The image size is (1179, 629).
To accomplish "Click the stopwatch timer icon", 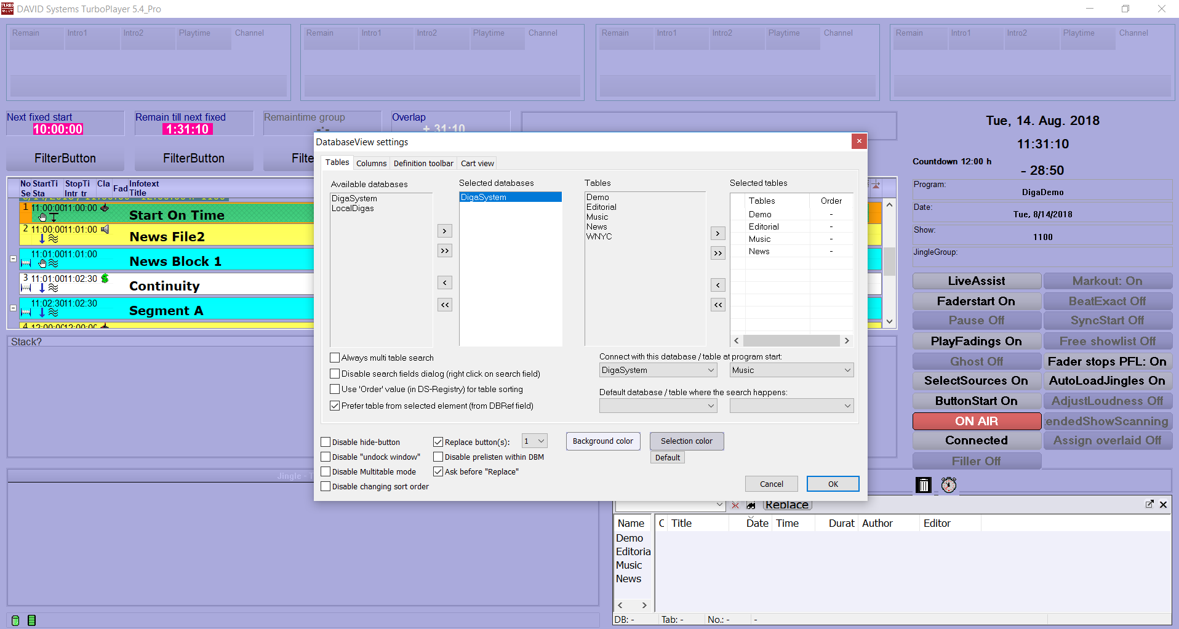I will tap(949, 485).
